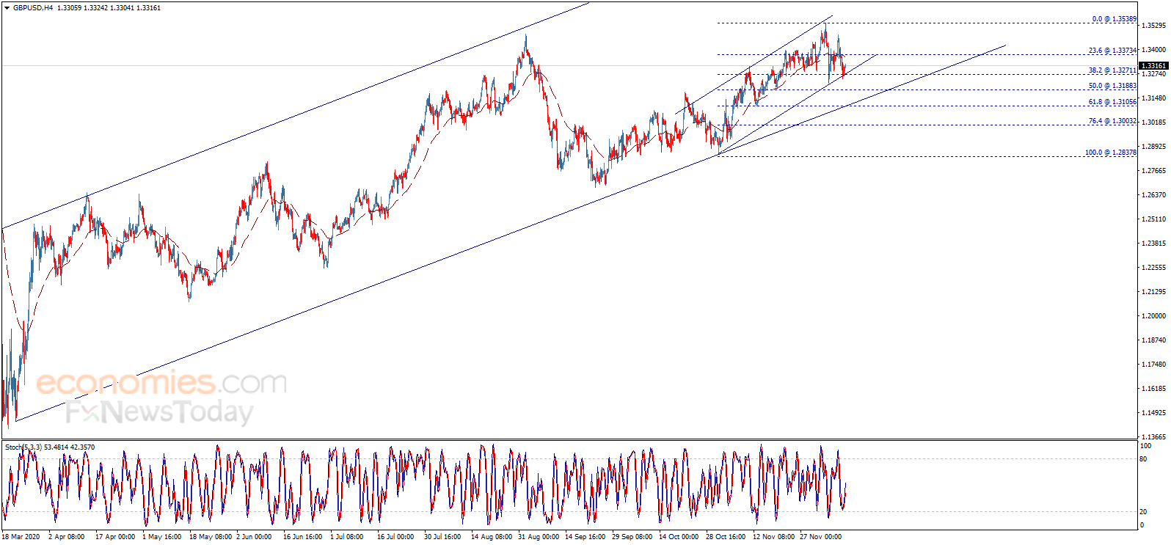Click the open value 1.33059 in the header
The height and width of the screenshot is (545, 1171).
click(x=69, y=8)
